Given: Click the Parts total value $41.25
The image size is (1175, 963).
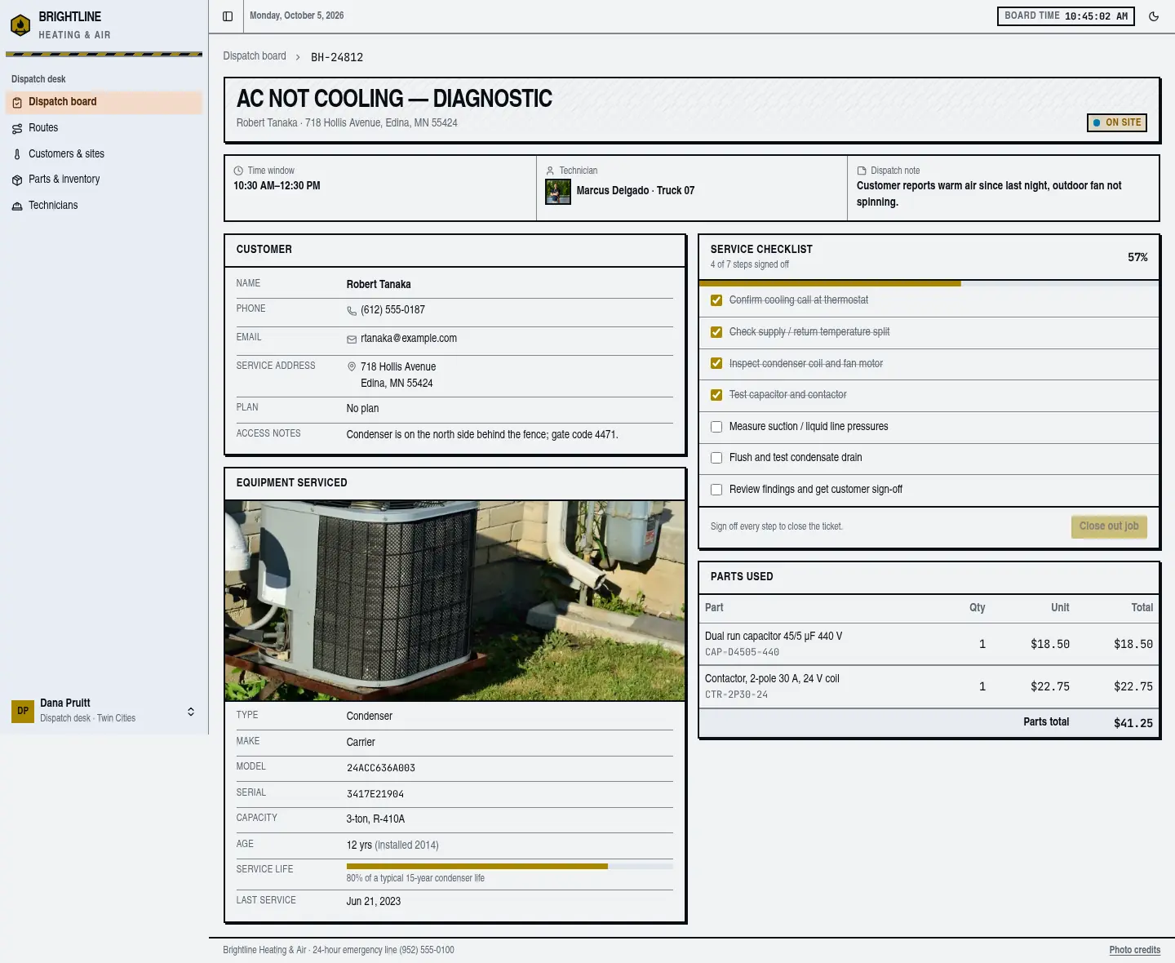Looking at the screenshot, I should pyautogui.click(x=1133, y=723).
